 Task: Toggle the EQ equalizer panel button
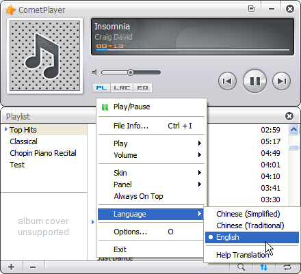(142, 87)
